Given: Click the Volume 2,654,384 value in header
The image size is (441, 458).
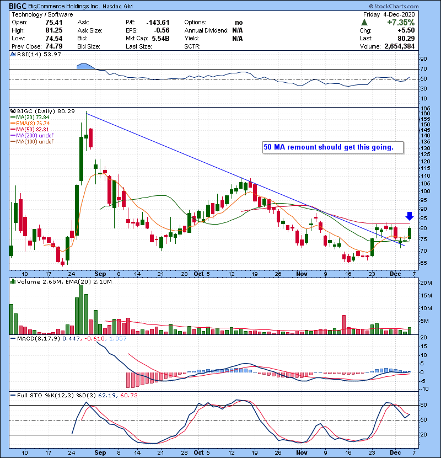Looking at the screenshot, I should (399, 46).
